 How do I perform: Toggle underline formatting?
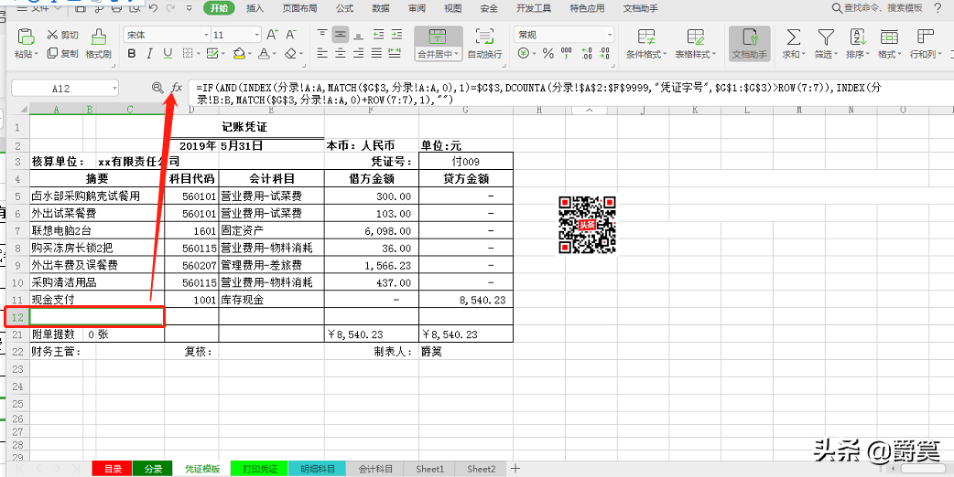(x=168, y=53)
